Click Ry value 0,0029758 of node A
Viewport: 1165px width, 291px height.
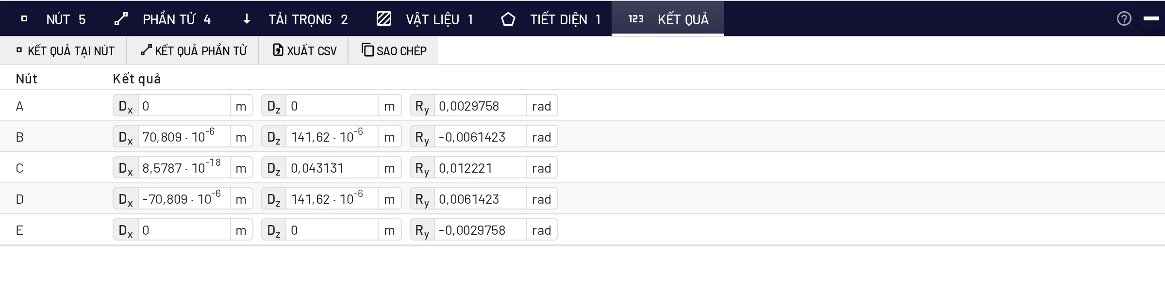480,106
